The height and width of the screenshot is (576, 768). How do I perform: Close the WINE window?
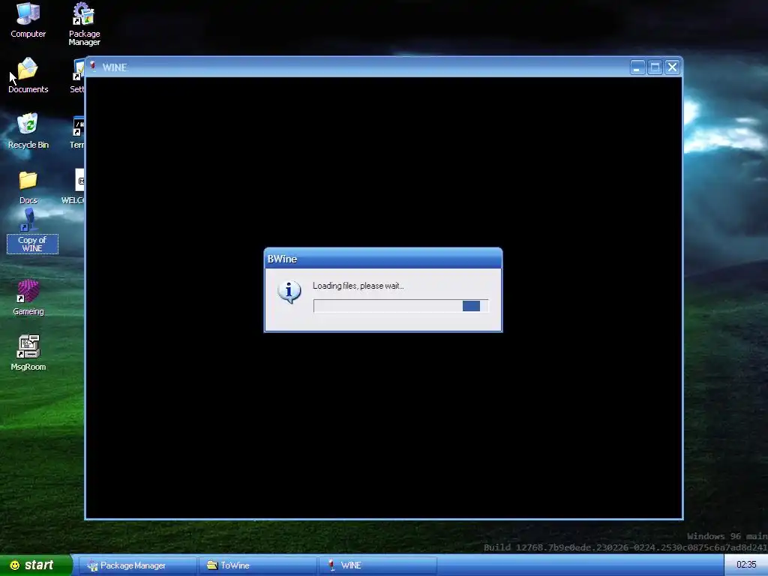(673, 67)
